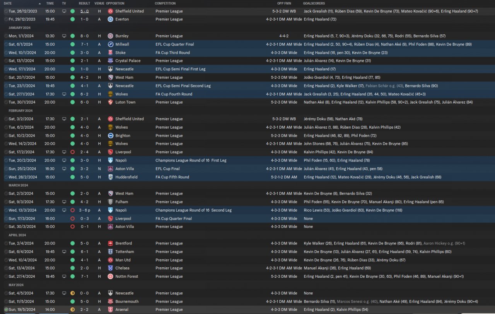Click 'EFL Cup Quarter Final' competition text
Viewport: 495px width, 314px height.
click(175, 44)
